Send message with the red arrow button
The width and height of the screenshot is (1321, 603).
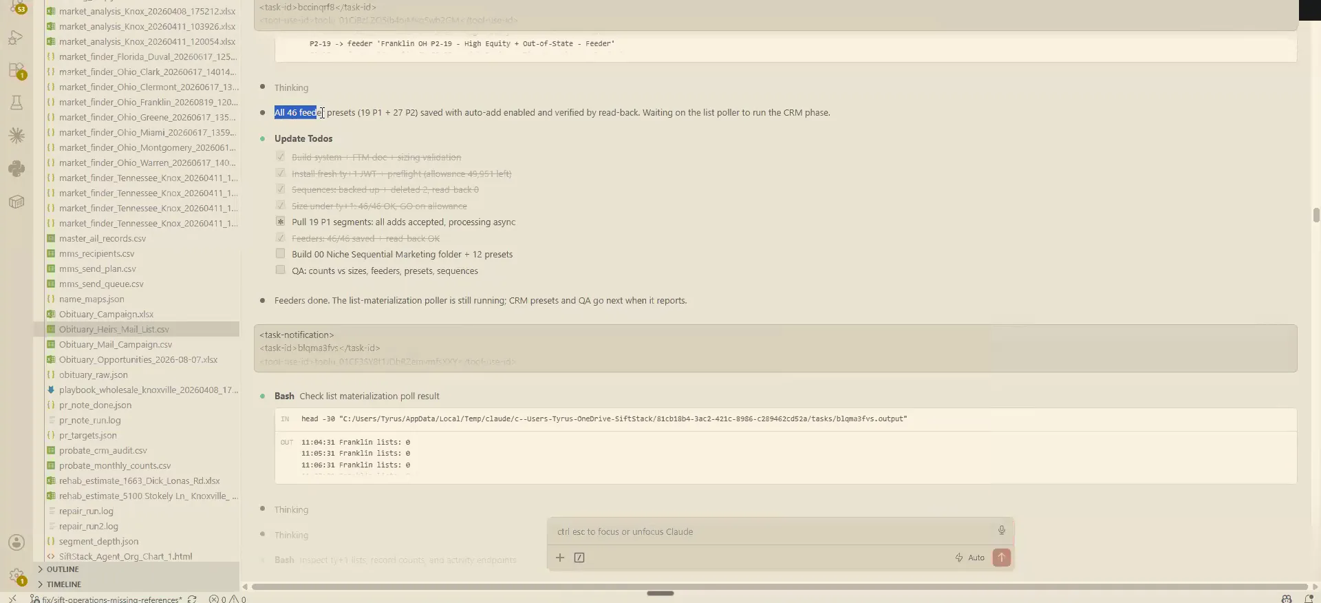1002,558
